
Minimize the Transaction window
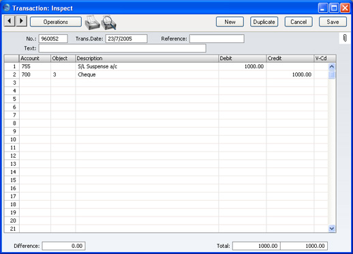(x=323, y=8)
